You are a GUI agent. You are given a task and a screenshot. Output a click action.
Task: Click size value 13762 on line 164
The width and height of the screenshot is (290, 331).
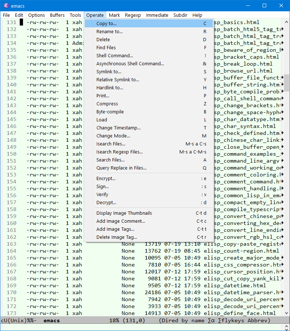[153, 251]
